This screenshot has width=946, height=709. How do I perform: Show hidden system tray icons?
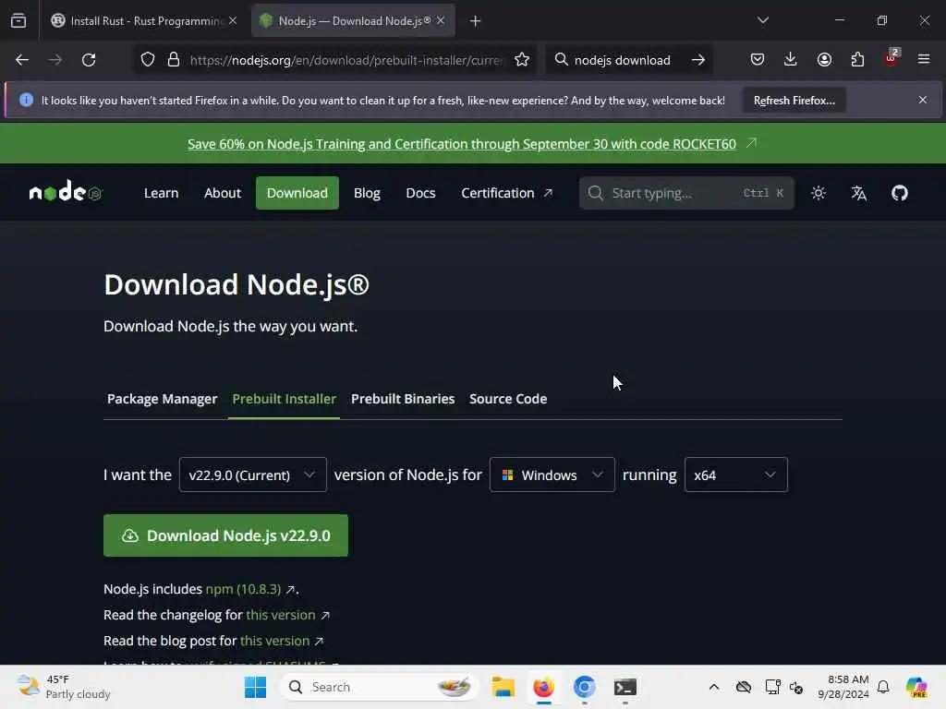tap(714, 687)
